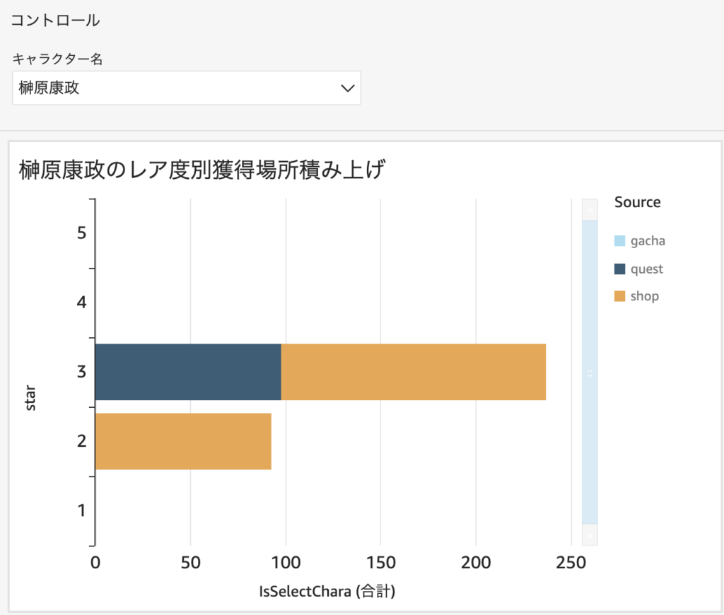Click the shop segment of star 3 bar
Screen dimensions: 724x615
[x=413, y=372]
